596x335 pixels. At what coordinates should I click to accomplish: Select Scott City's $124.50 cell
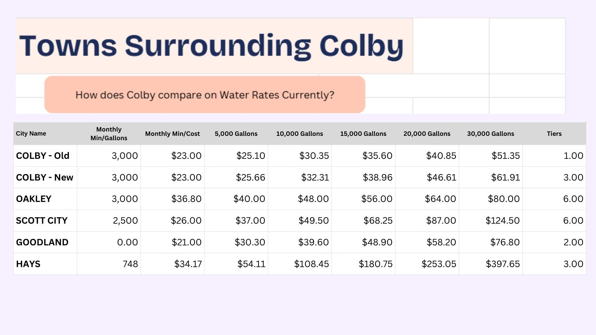click(x=502, y=221)
